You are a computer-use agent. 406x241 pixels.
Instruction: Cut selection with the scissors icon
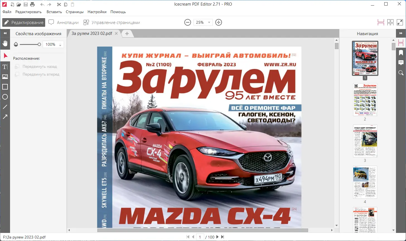point(59,4)
